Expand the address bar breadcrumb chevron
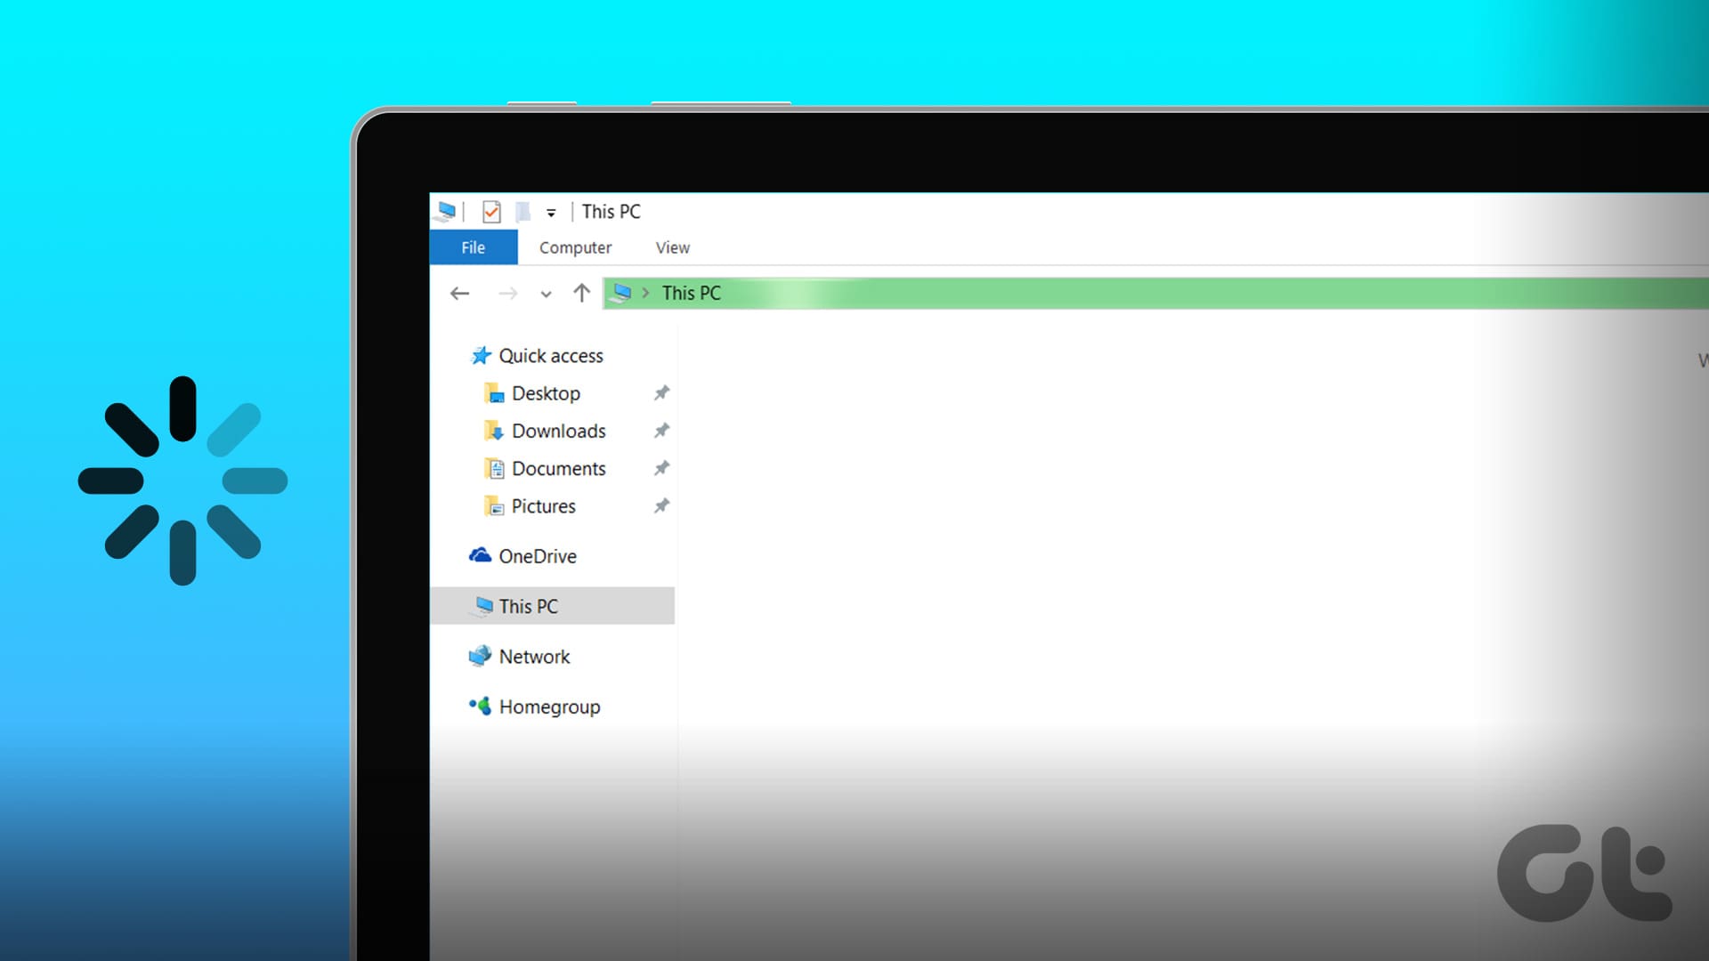 click(x=645, y=293)
